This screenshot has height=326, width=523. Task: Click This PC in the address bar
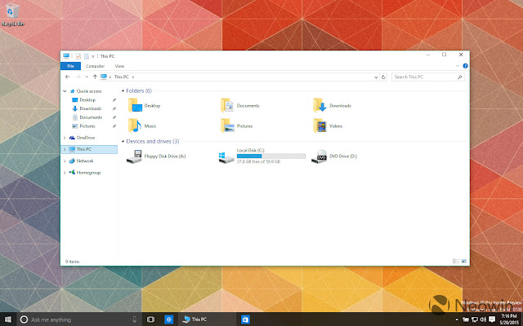(x=122, y=77)
